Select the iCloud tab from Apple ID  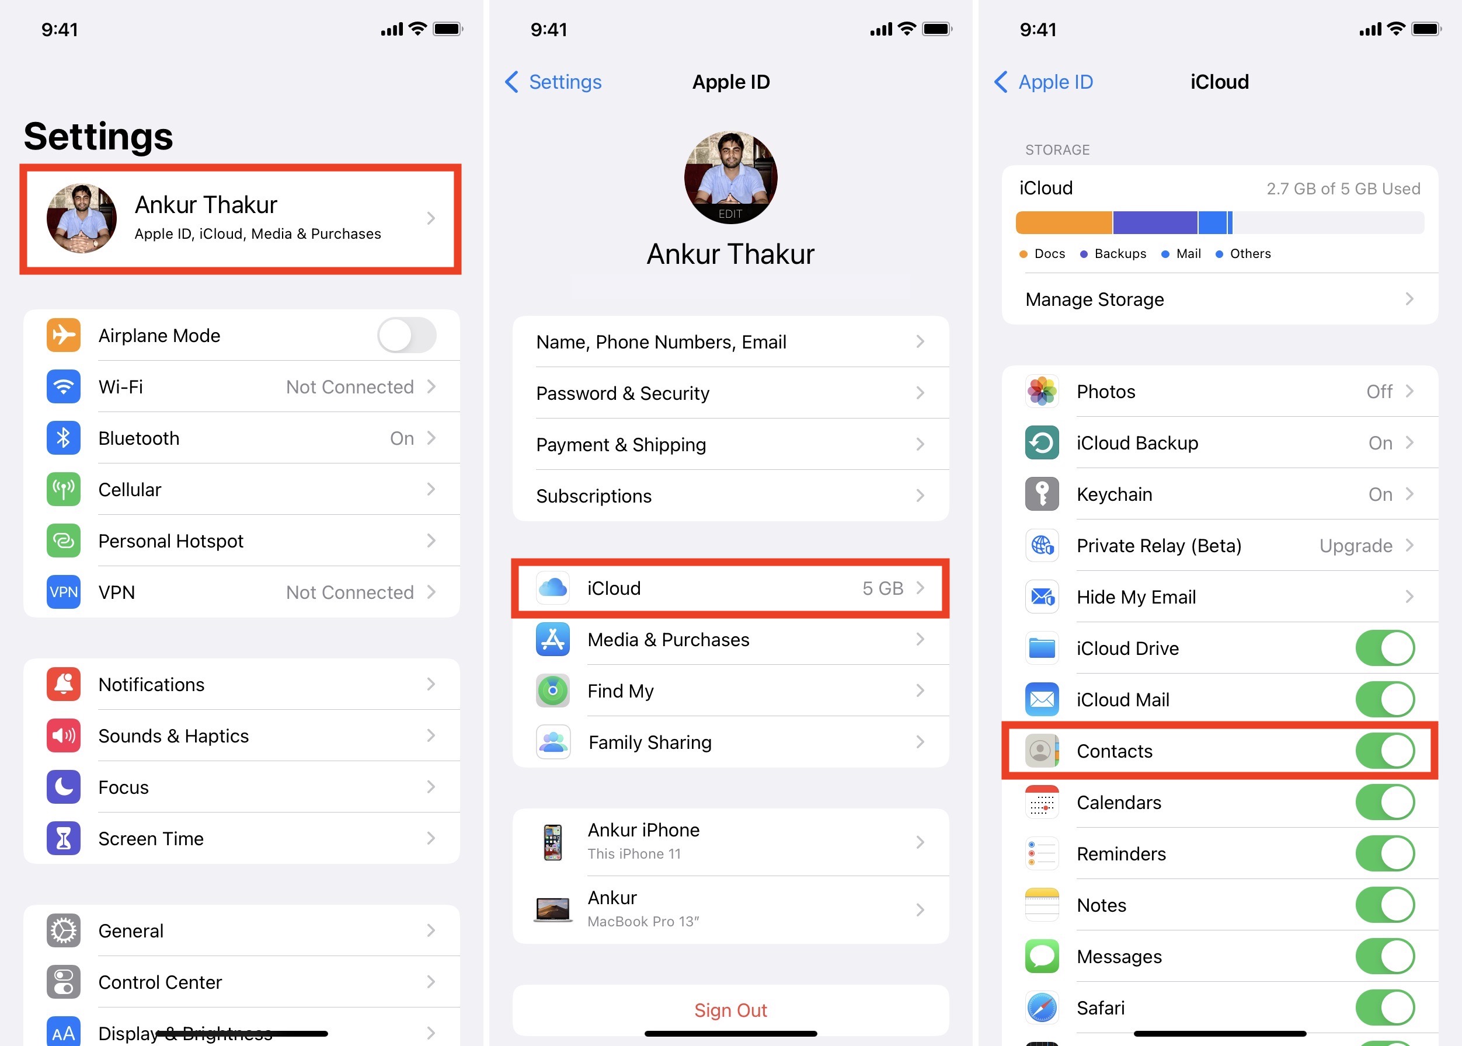click(730, 588)
